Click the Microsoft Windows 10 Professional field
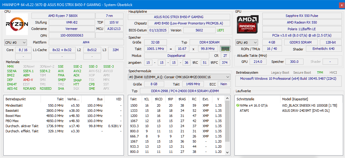 tap(289, 81)
